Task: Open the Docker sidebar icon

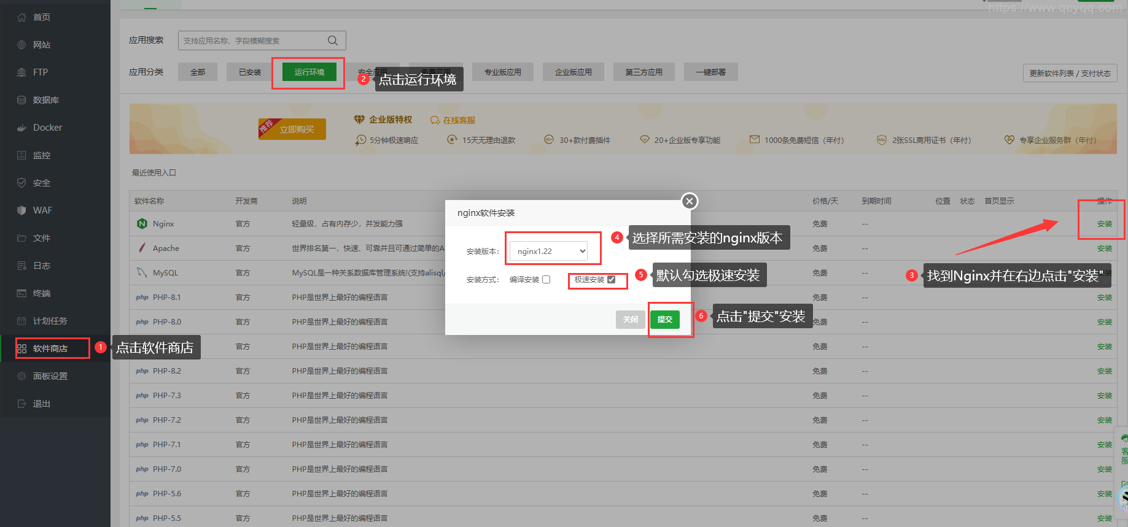Action: coord(21,128)
